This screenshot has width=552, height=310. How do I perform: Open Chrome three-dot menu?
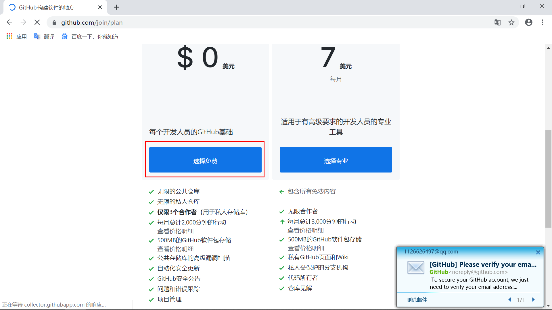pyautogui.click(x=543, y=22)
